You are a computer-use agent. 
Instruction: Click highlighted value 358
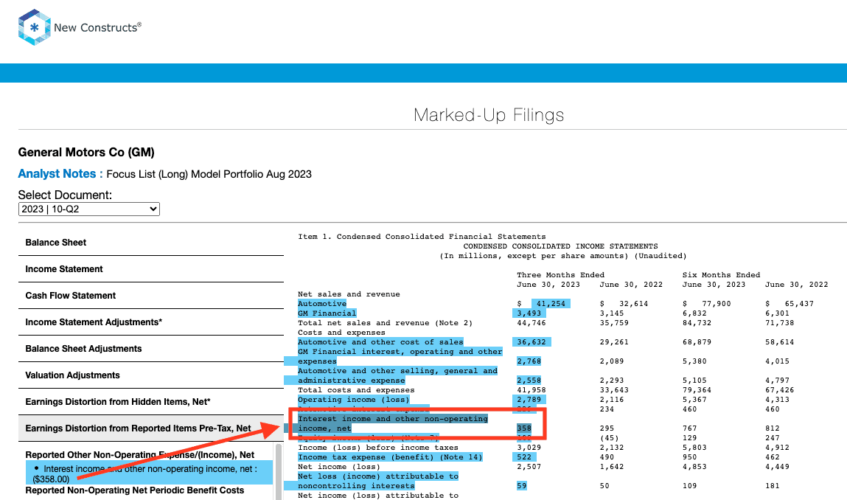pos(524,428)
